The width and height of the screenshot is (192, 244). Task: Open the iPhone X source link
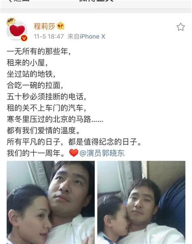click(x=92, y=37)
